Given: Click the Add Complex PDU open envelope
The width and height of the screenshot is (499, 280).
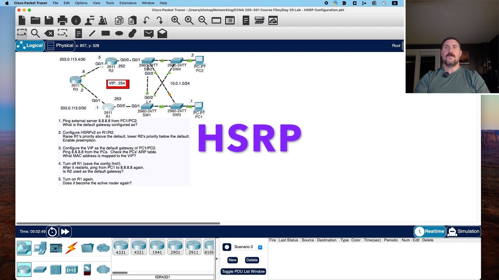Looking at the screenshot, I should coord(162,33).
